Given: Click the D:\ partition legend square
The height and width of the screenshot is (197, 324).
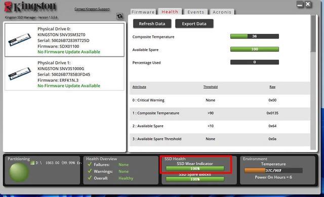Looking at the screenshot, I should pyautogui.click(x=32, y=163).
